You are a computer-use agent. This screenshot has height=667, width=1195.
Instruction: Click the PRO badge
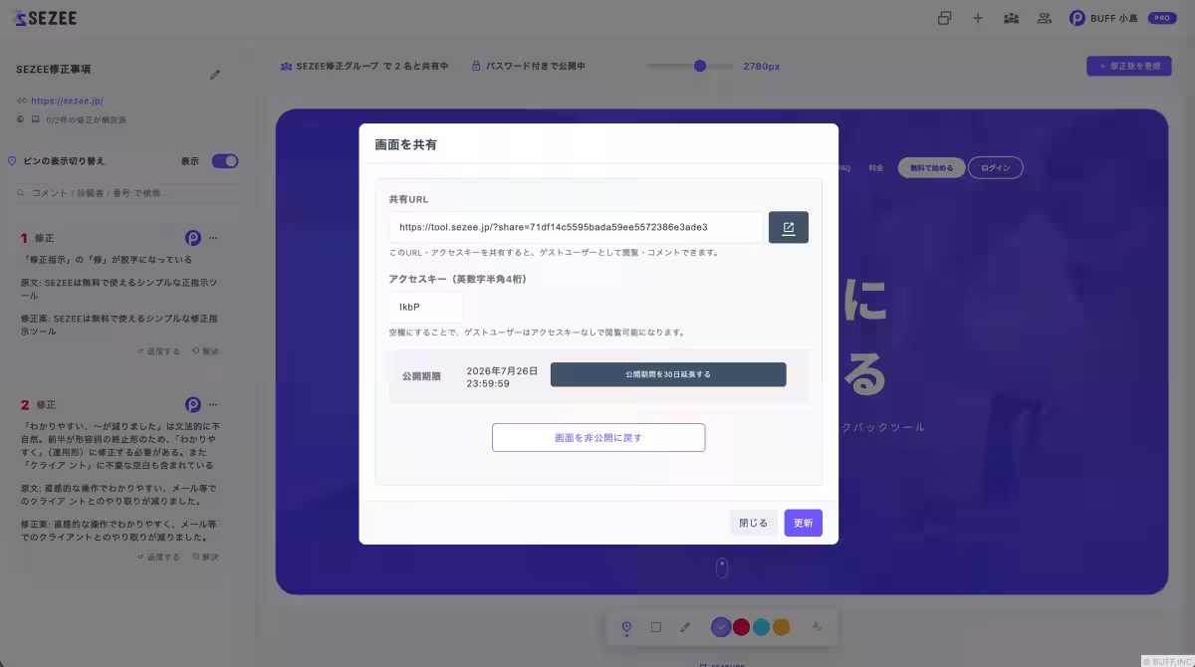coord(1162,18)
